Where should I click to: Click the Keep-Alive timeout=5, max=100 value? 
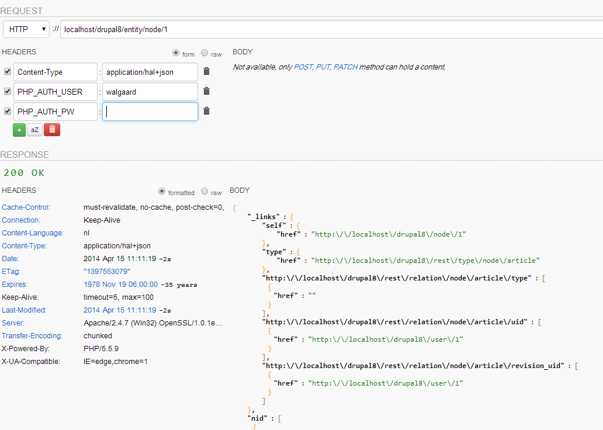(119, 297)
